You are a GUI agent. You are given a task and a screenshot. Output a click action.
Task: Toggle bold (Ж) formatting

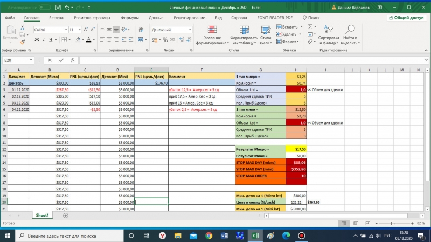pos(37,40)
